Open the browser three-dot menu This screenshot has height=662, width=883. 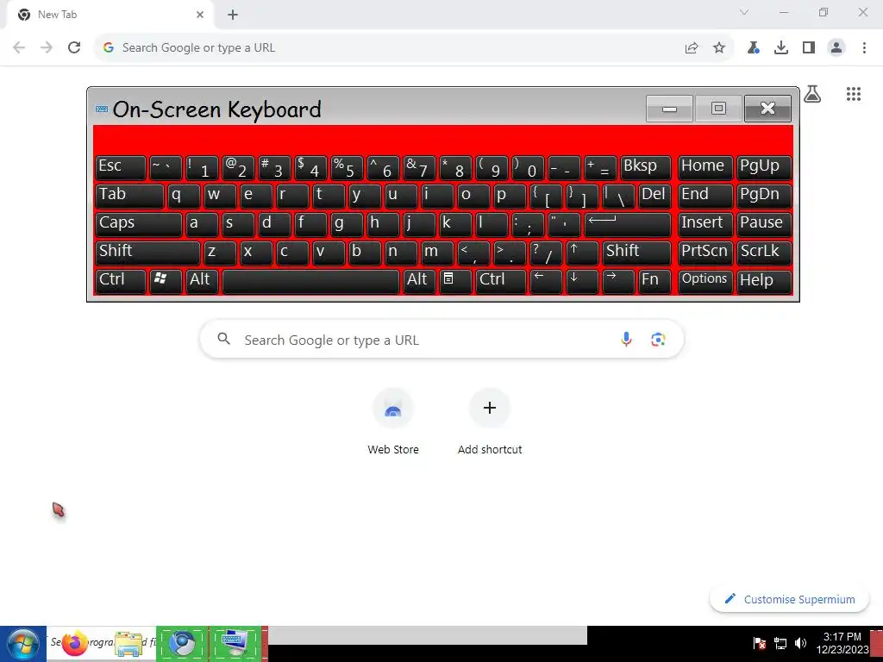click(864, 48)
